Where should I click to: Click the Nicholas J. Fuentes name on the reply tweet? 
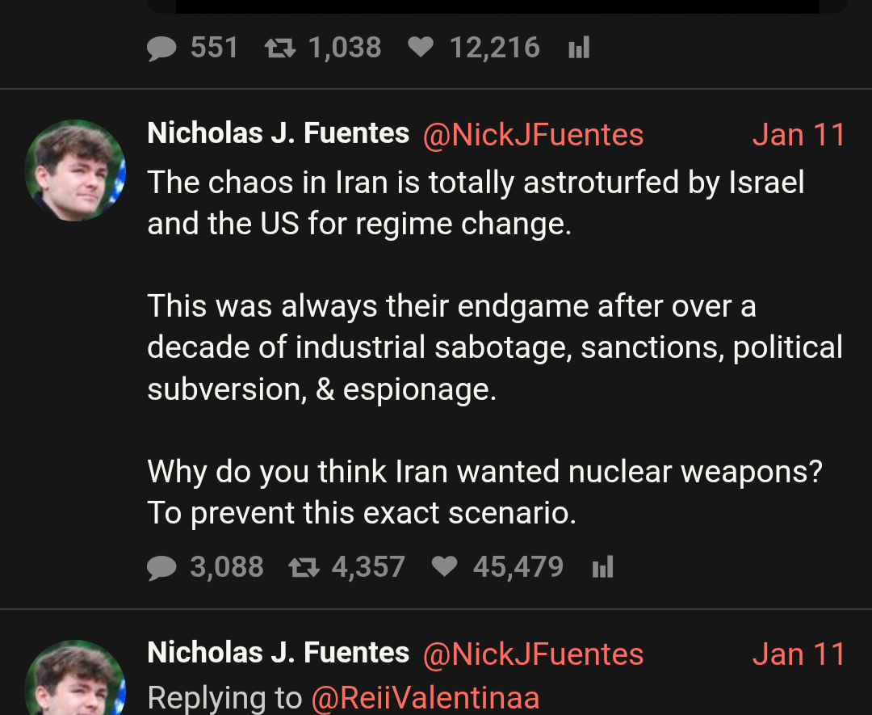point(279,653)
